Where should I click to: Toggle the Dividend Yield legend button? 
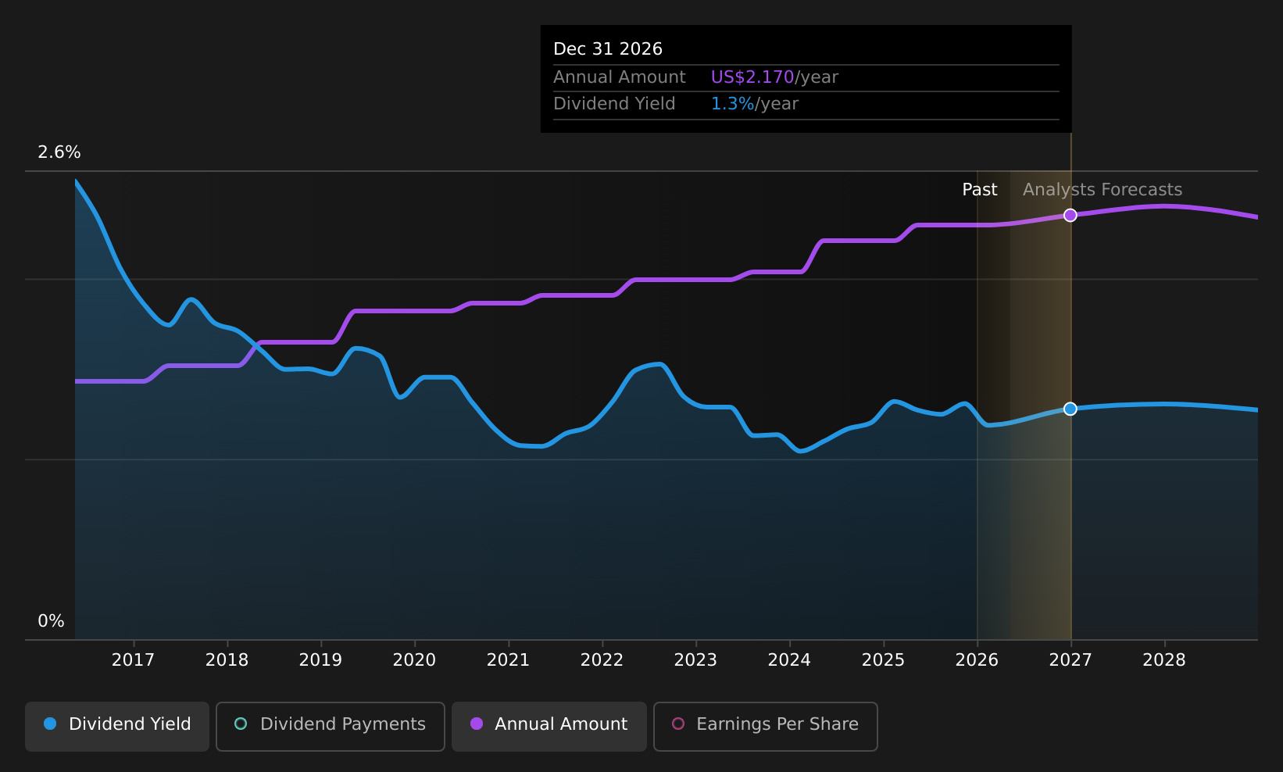click(x=117, y=727)
